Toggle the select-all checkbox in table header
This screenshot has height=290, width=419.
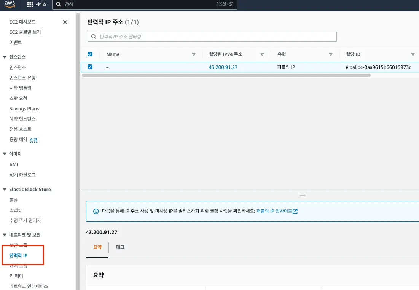point(90,54)
